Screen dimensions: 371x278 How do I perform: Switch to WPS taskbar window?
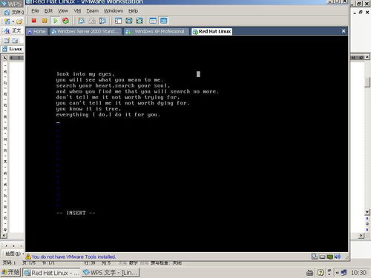point(111,273)
